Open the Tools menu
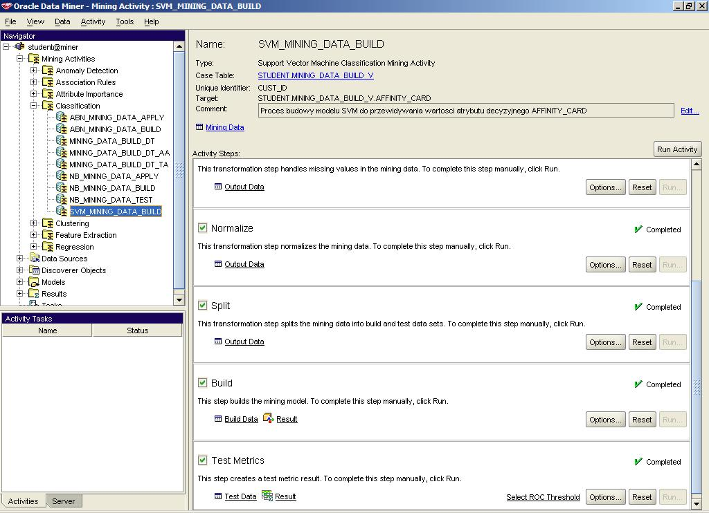This screenshot has width=709, height=513. coord(125,21)
